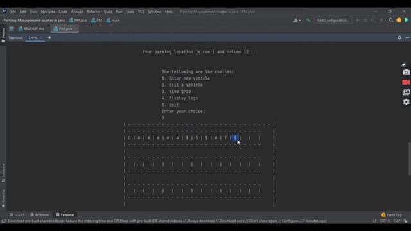Click the editor tabs list icon
The image size is (411, 231).
click(x=12, y=28)
